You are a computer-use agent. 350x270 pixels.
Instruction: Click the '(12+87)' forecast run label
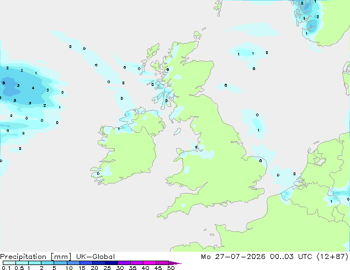tap(332, 257)
